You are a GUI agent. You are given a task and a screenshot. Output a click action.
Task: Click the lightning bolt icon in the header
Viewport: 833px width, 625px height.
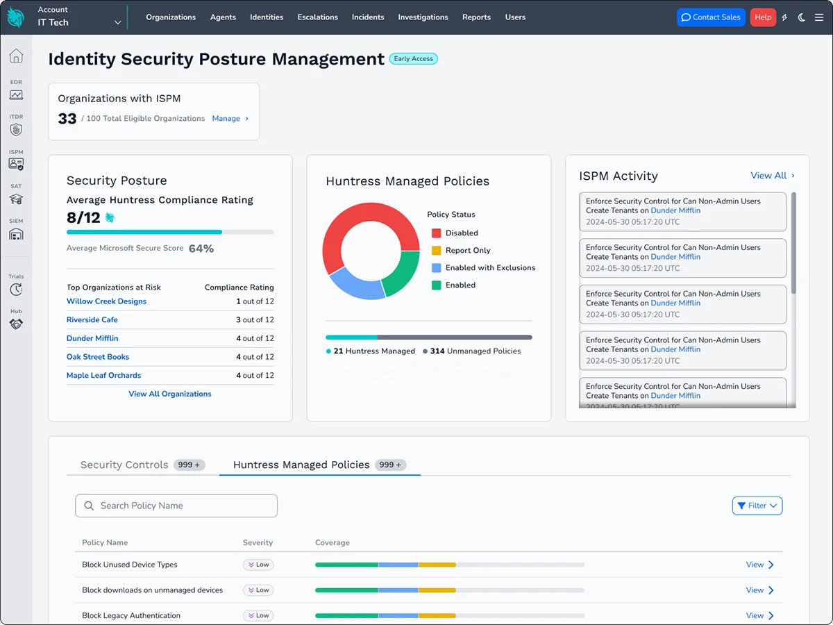[x=784, y=17]
